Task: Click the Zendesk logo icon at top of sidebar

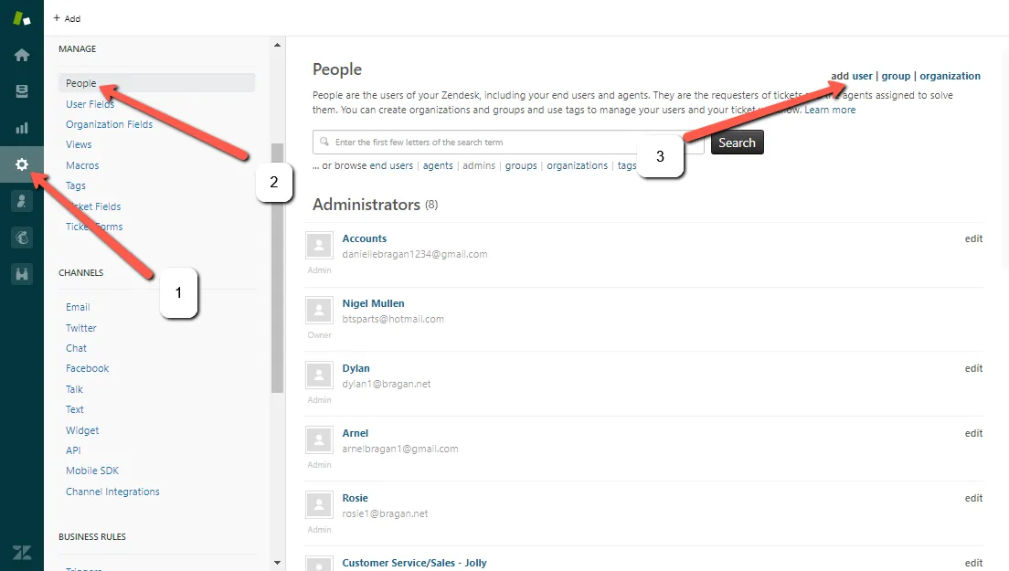Action: coord(22,18)
